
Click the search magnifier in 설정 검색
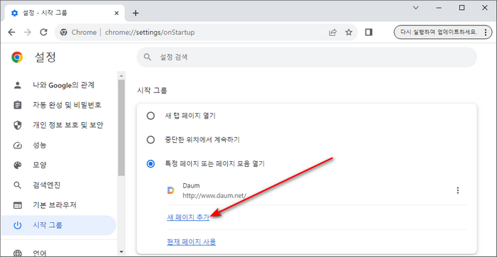point(147,57)
